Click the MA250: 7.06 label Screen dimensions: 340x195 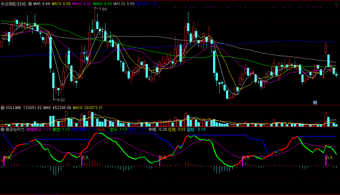(x=147, y=4)
